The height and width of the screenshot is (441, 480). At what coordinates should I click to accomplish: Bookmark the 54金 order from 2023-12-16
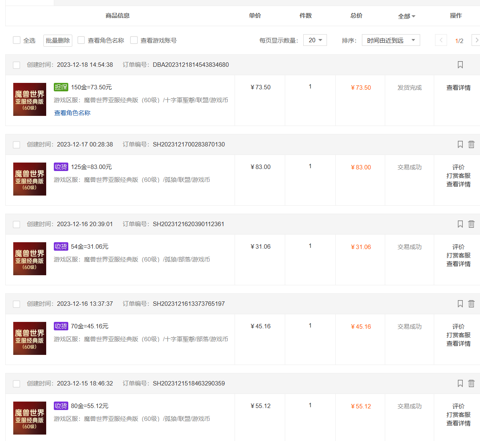tap(460, 224)
